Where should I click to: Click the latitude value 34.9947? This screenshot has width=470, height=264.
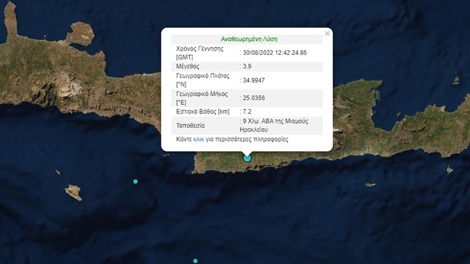point(253,80)
